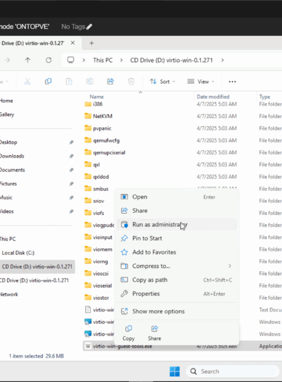This screenshot has width=282, height=382.
Task: Edit tags pencil icon next to No Tags
Action: (89, 26)
